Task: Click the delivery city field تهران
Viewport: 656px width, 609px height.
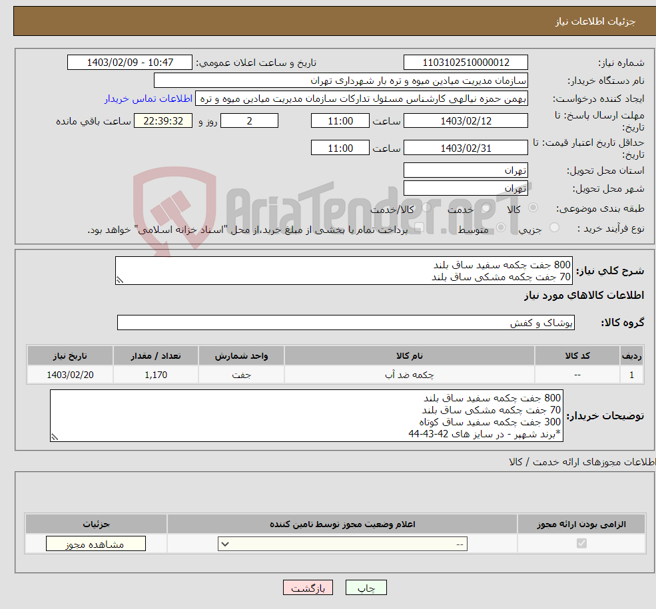Action: [466, 188]
